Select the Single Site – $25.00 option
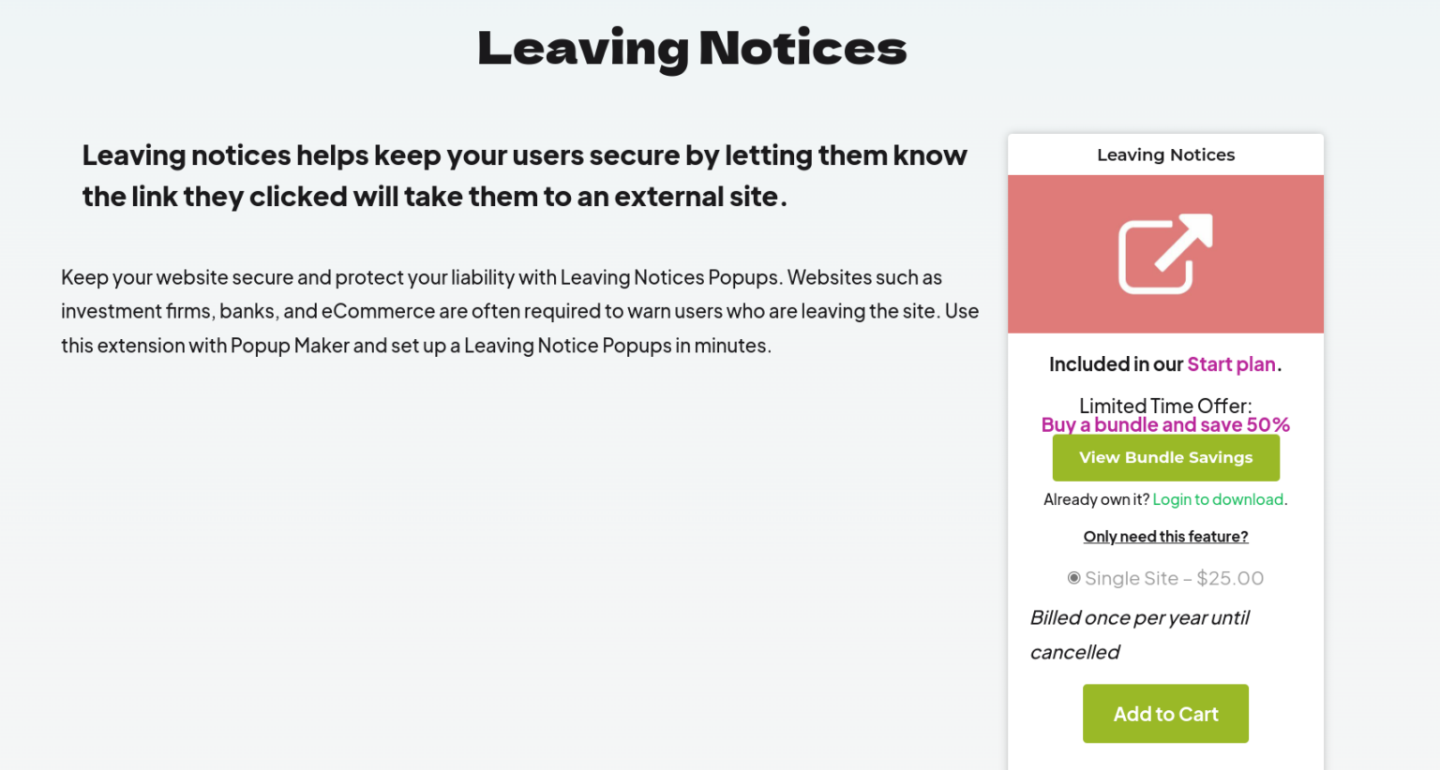The height and width of the screenshot is (770, 1440). (x=1173, y=577)
